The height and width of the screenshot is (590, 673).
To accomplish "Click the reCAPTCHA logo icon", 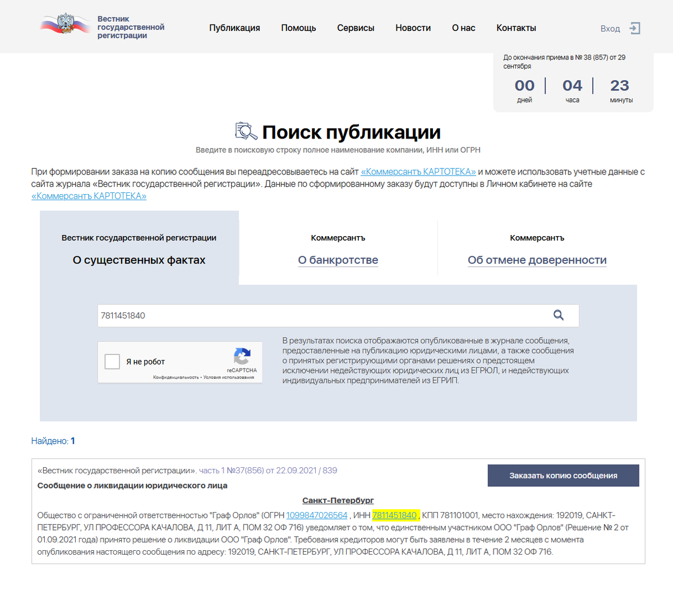I will (242, 357).
